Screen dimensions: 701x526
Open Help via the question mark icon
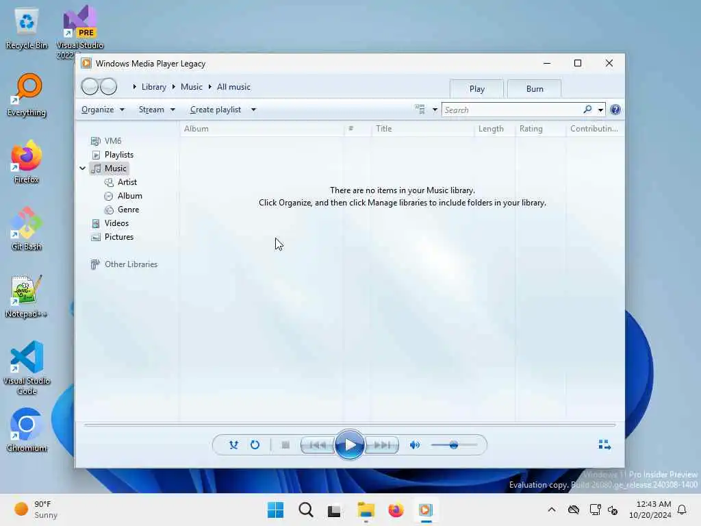615,110
